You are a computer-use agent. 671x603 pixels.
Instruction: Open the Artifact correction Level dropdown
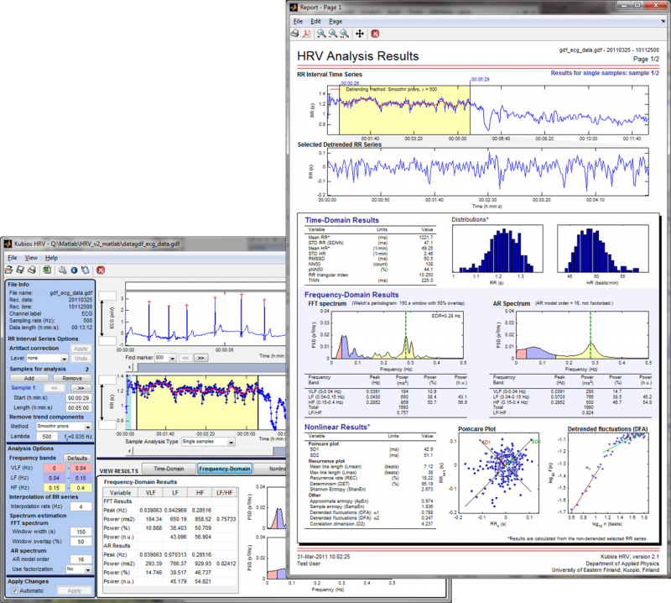tap(45, 358)
